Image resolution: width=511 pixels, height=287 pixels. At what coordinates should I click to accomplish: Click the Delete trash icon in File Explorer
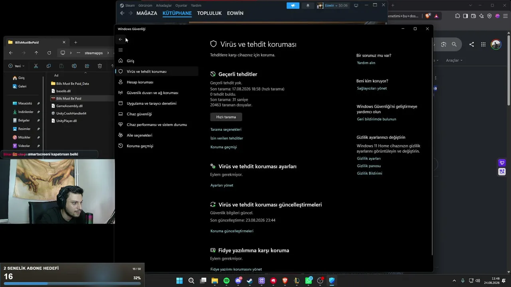[100, 66]
